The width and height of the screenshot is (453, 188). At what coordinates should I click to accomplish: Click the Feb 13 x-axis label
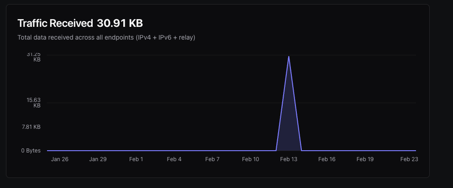coord(289,159)
